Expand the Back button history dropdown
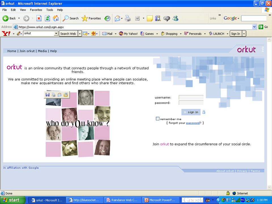The height and width of the screenshot is (204, 272). coord(19,18)
